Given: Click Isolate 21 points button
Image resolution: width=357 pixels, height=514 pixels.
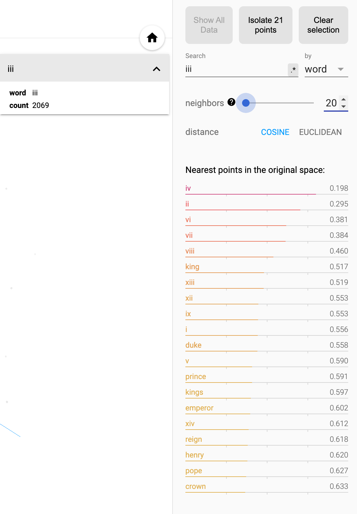Looking at the screenshot, I should click(266, 25).
